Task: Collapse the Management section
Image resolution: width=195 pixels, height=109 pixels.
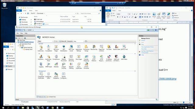Action: pos(135,71)
